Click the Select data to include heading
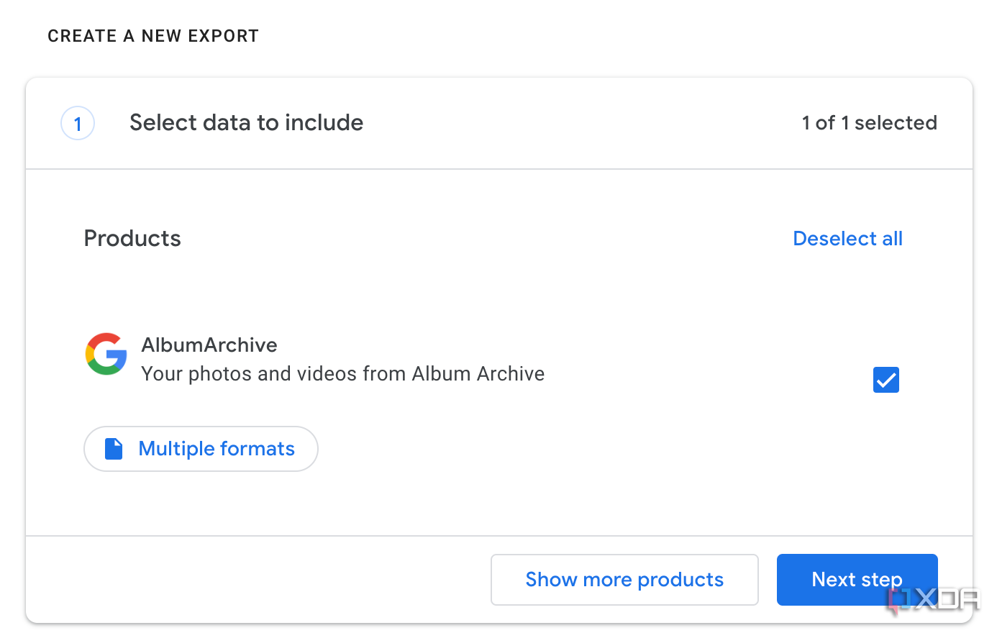This screenshot has height=633, width=997. (x=246, y=123)
